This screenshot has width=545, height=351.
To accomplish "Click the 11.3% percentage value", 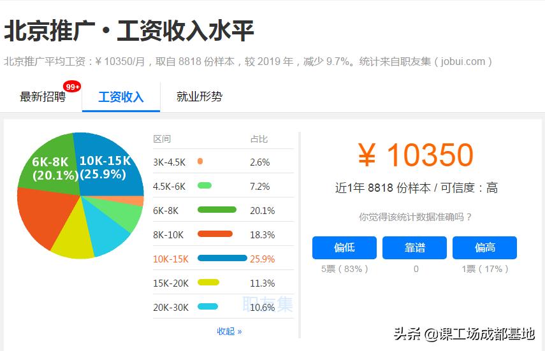I will click(263, 283).
